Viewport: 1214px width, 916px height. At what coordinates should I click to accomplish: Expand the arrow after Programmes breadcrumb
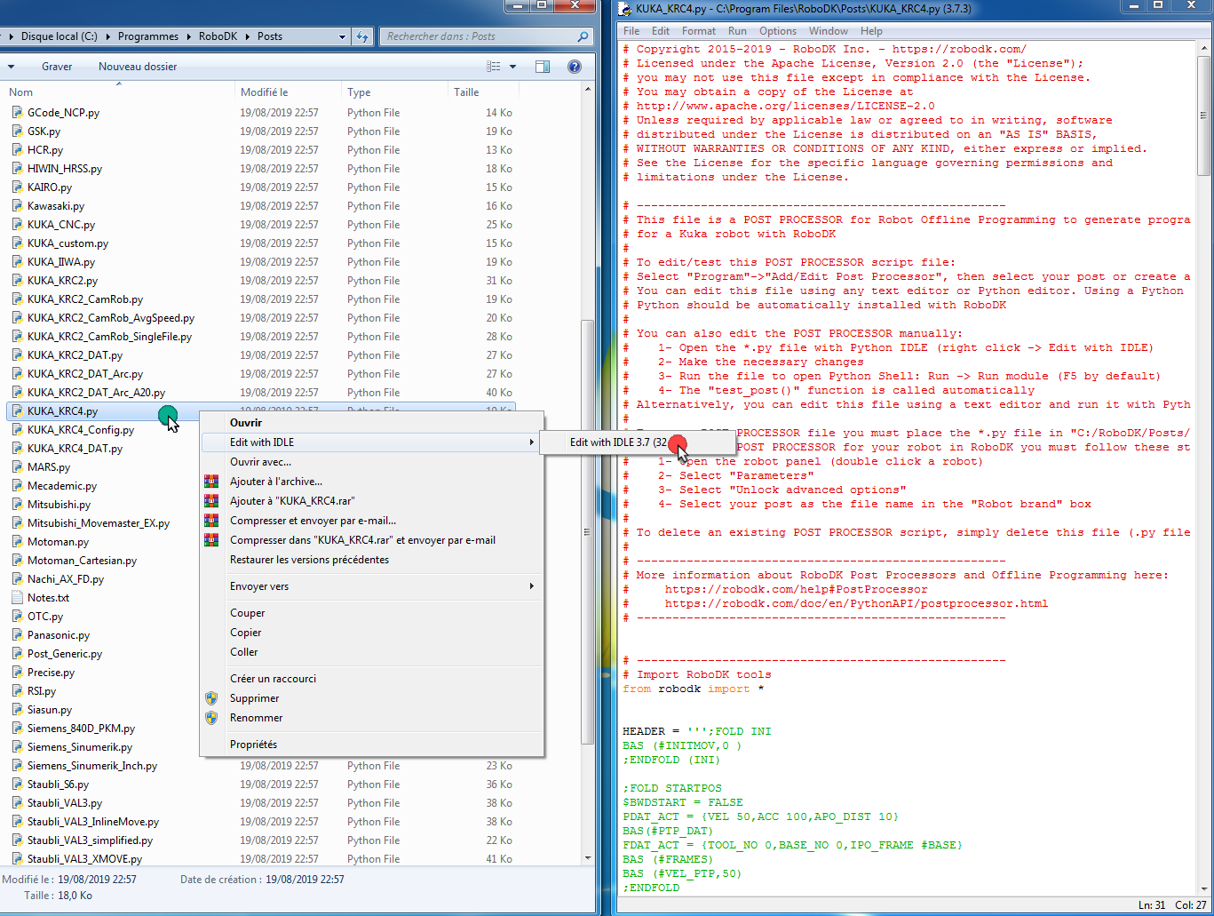click(188, 36)
